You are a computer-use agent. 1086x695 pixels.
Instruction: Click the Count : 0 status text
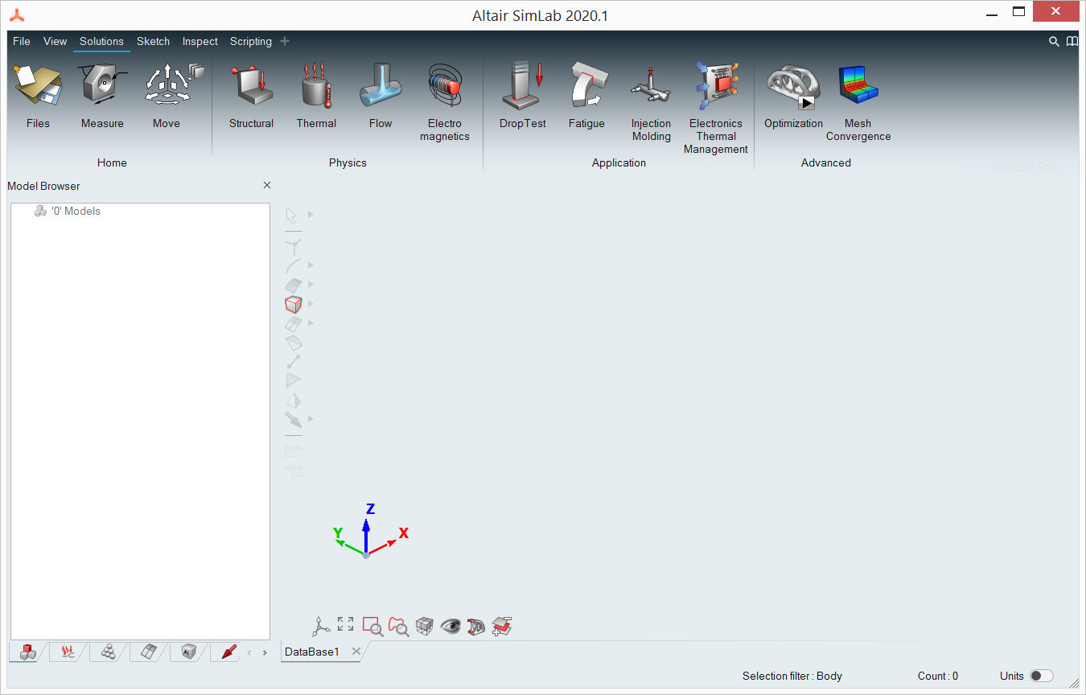pos(938,676)
